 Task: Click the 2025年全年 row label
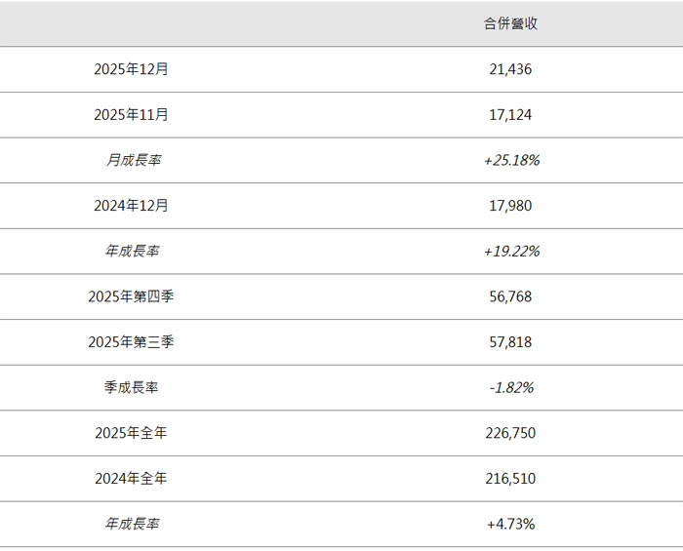(132, 433)
